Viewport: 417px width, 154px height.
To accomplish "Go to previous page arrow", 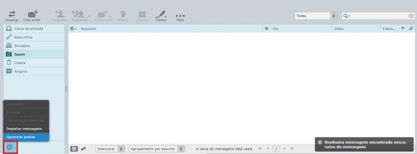I will click(268, 149).
